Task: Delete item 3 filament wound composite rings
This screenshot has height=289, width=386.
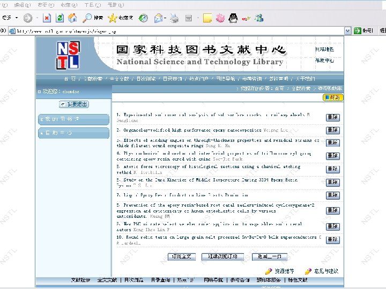Action: tap(333, 143)
